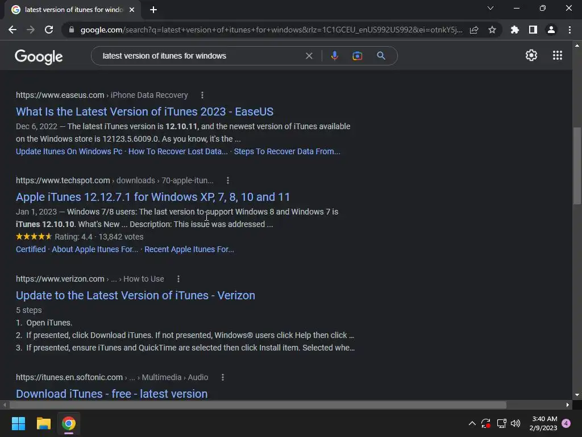Search by image with camera icon
The height and width of the screenshot is (437, 582).
pyautogui.click(x=357, y=56)
